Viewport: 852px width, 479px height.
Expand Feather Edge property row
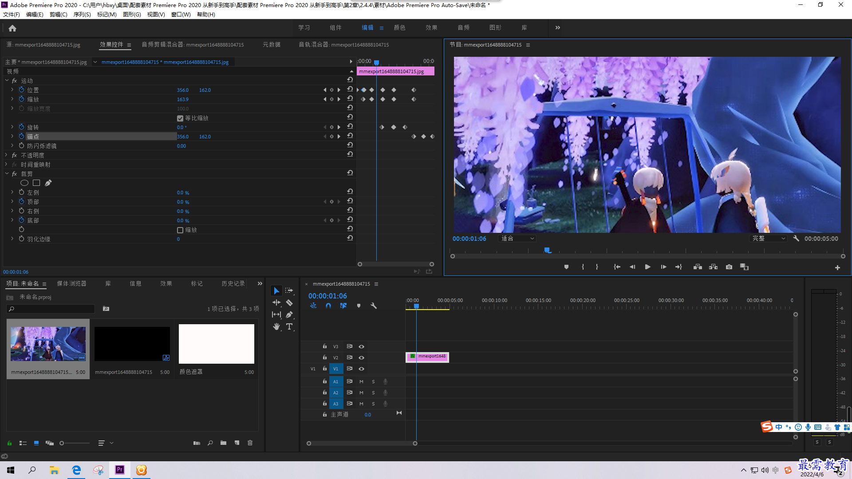click(12, 239)
